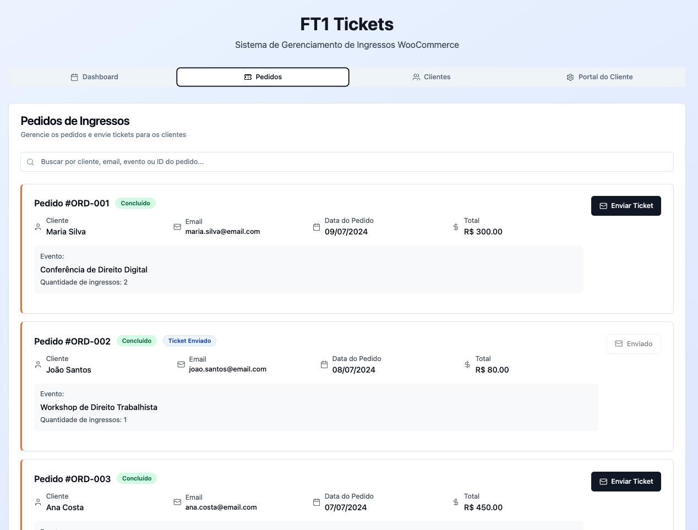
Task: Click the dollar icon beside R$ 450.00
Action: (456, 502)
